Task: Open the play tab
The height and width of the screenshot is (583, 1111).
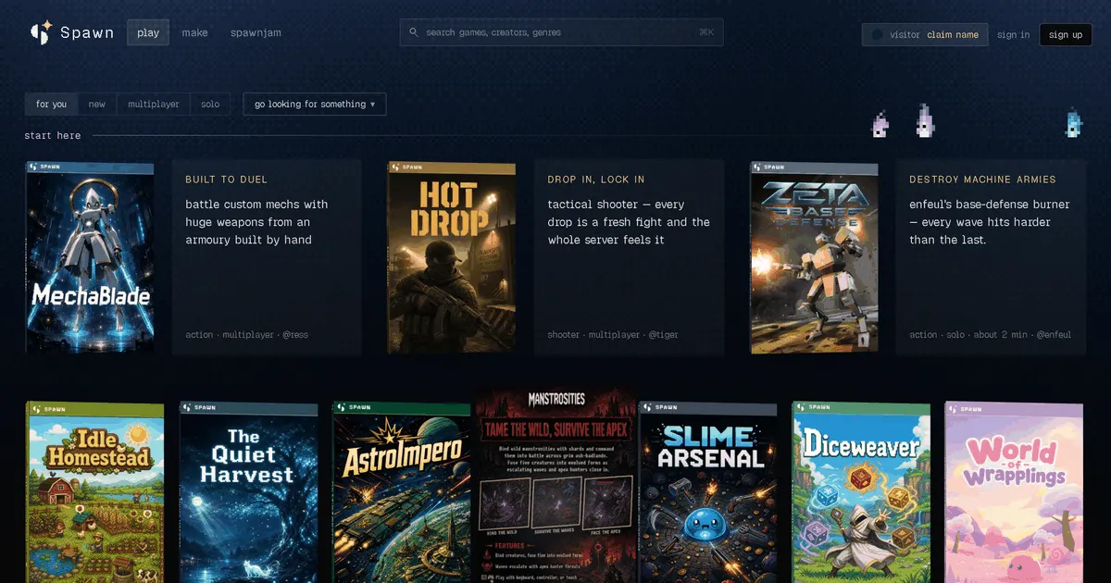Action: coord(148,33)
